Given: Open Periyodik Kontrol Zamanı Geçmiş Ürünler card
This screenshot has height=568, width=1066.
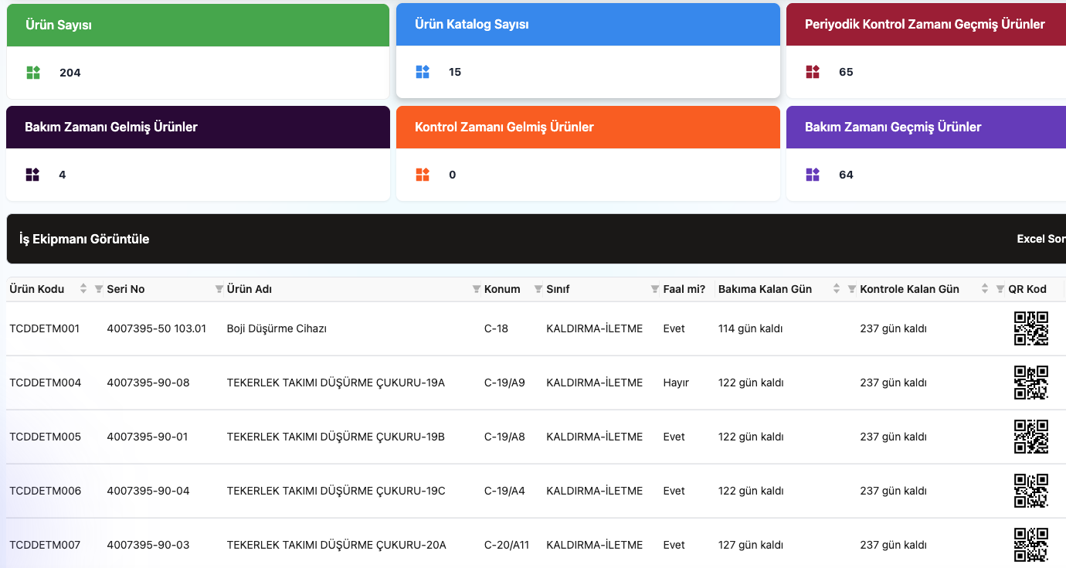Looking at the screenshot, I should [926, 24].
